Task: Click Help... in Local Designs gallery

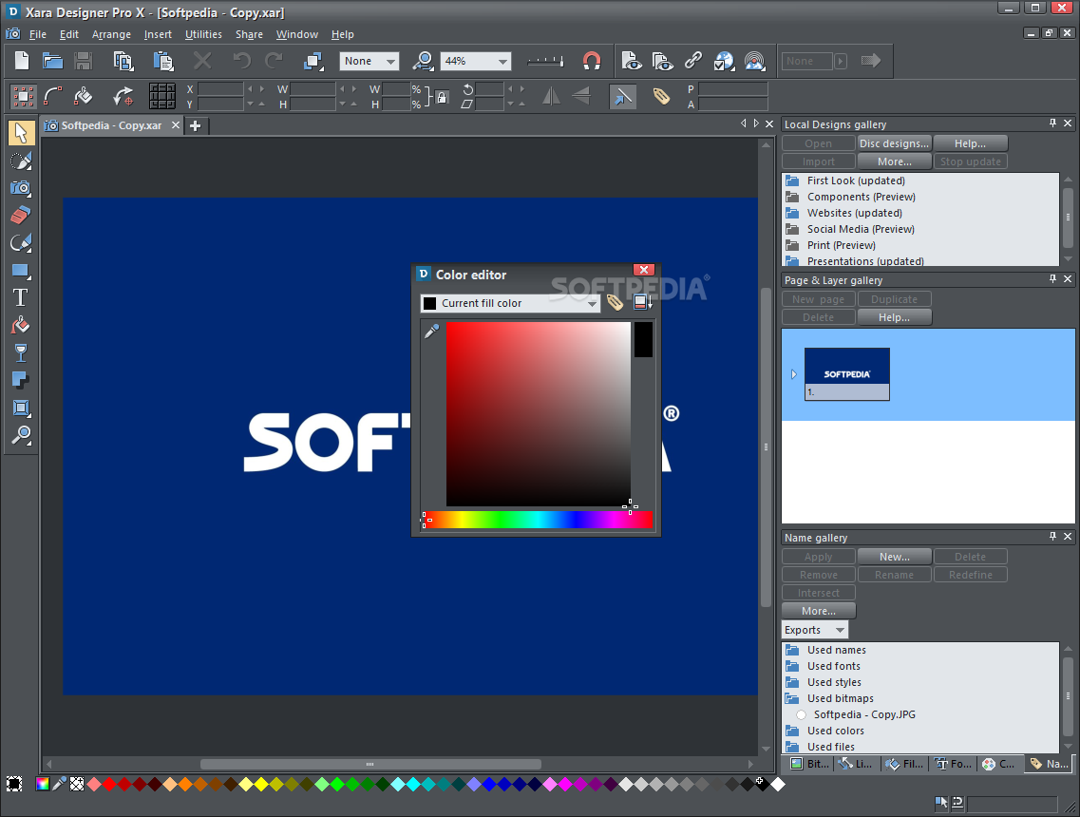Action: tap(970, 143)
